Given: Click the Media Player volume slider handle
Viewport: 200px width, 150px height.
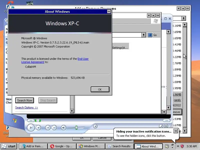Looking at the screenshot, I should [x=76, y=127].
